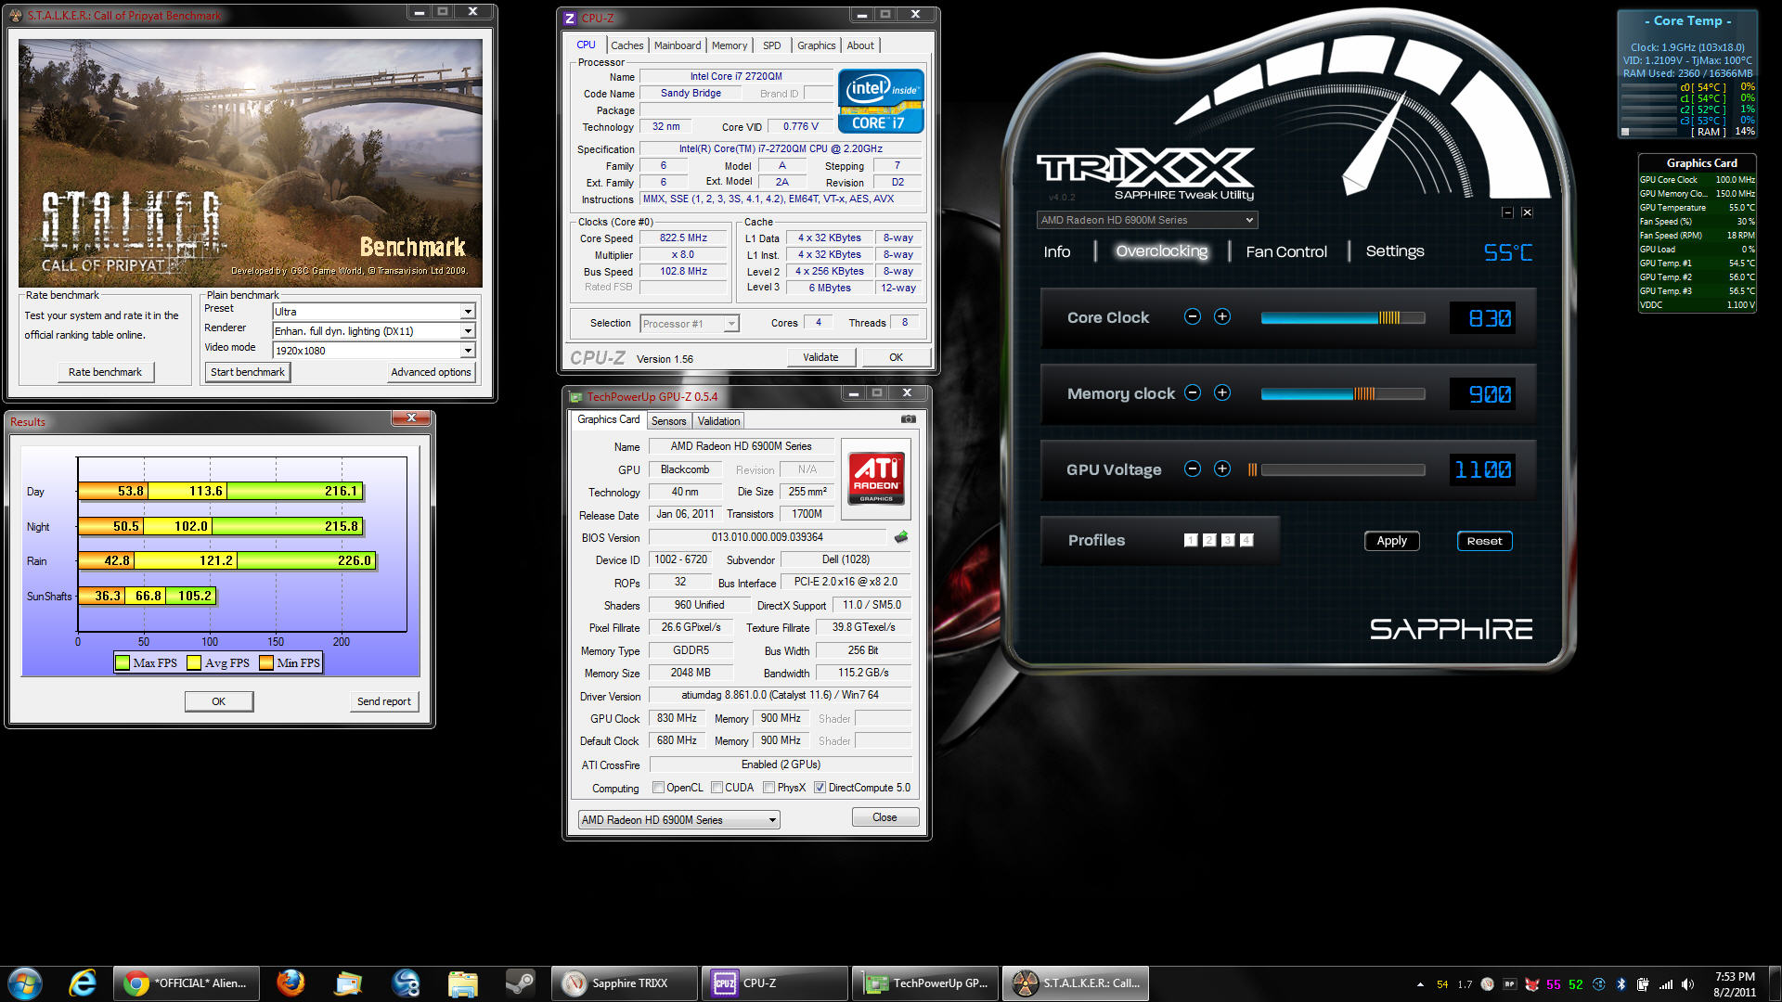The width and height of the screenshot is (1782, 1002).
Task: Select profile slot 3 in TRIXX
Action: [1228, 540]
